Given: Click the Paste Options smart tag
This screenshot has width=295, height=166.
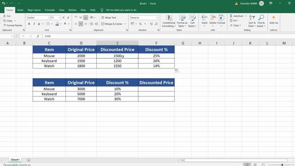Looking at the screenshot, I should (x=177, y=71).
